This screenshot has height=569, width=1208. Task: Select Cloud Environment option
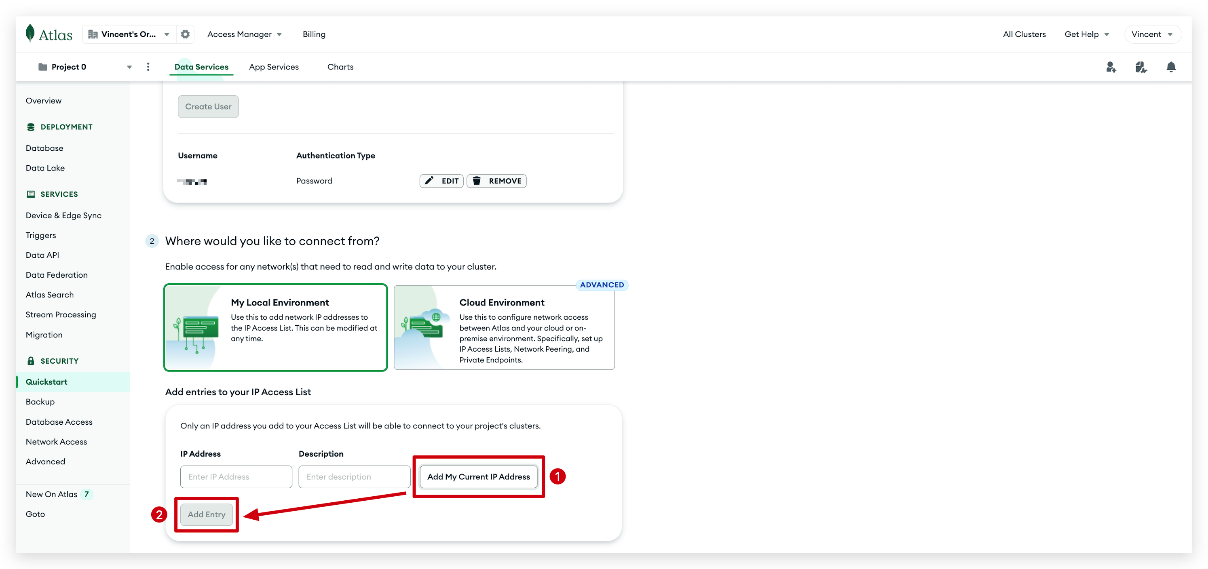[x=504, y=327]
